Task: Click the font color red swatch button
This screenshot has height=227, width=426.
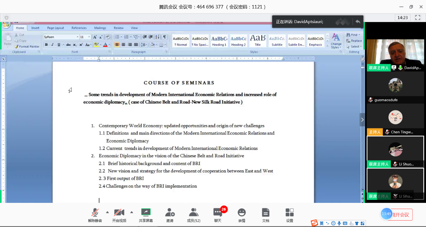Action: [x=105, y=45]
